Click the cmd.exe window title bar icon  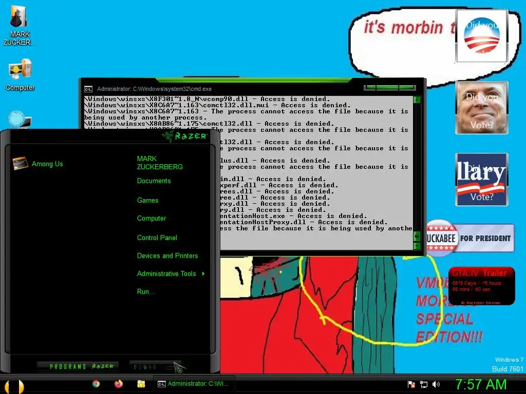coord(88,89)
